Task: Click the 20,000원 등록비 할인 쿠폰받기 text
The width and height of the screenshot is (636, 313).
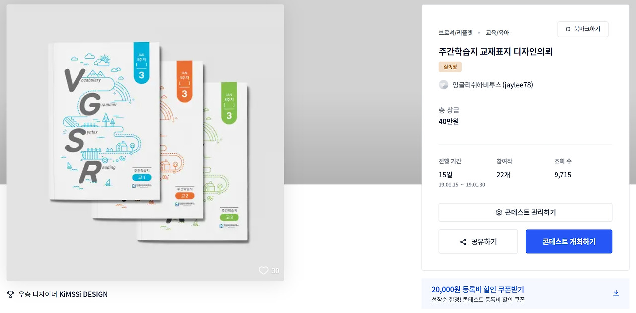Action: 477,289
